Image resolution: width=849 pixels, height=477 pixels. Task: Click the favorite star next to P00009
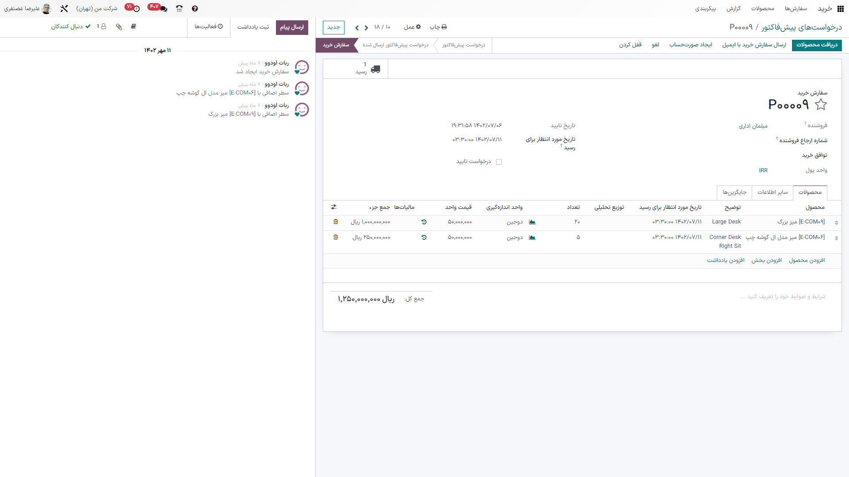[x=821, y=105]
